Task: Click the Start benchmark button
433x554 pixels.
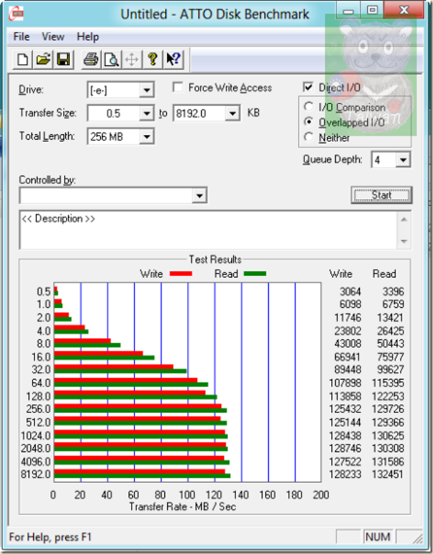Action: click(x=382, y=195)
